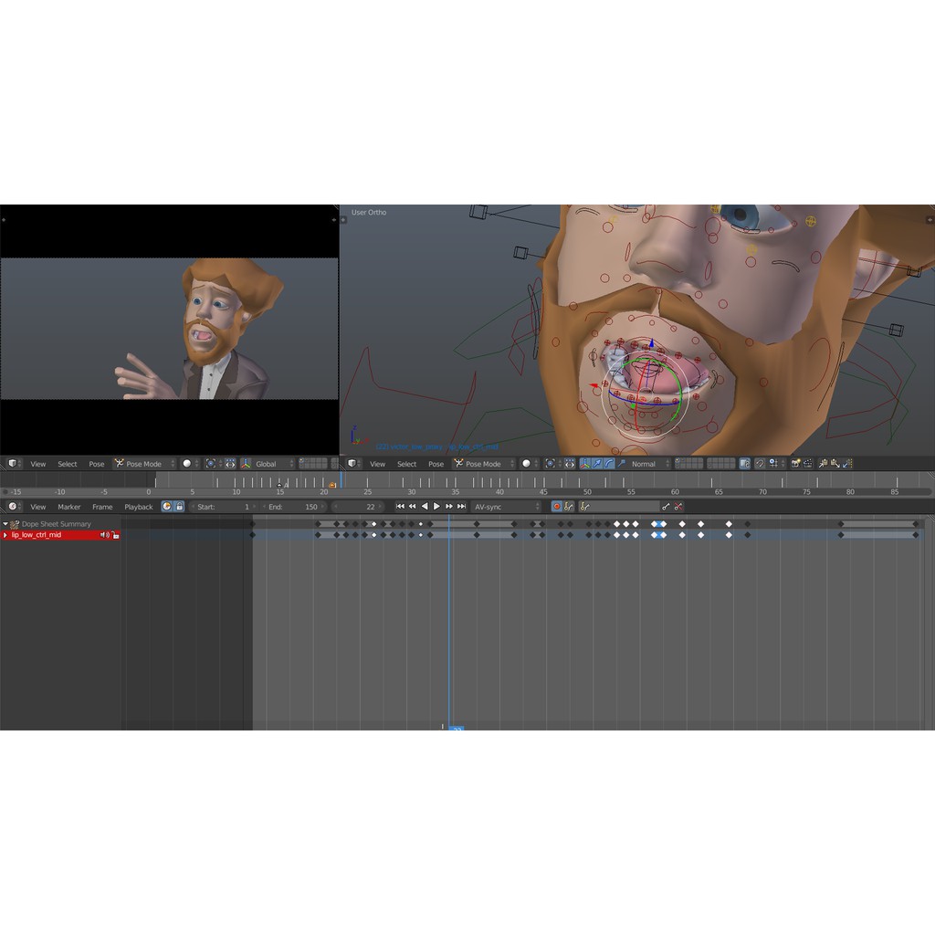
Task: Open the Pose menu in the left viewport
Action: (x=96, y=464)
